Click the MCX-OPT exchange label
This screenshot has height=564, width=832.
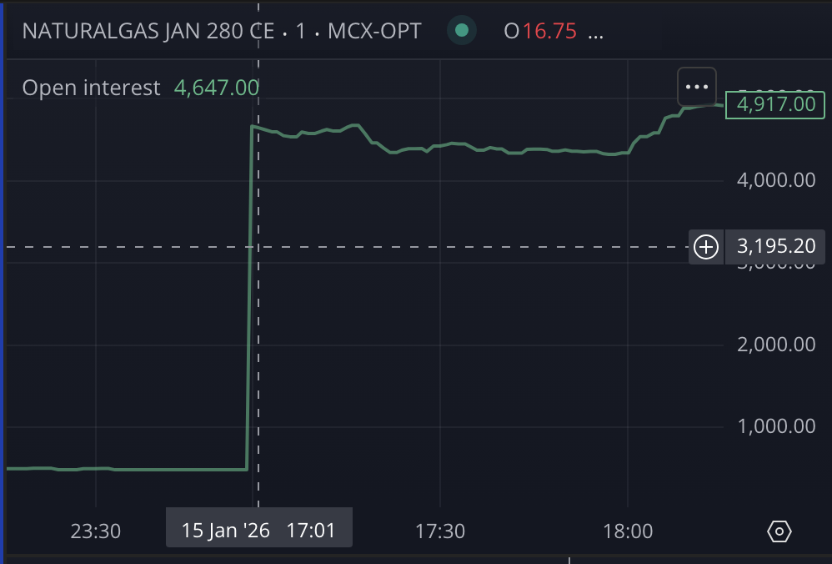pyautogui.click(x=374, y=32)
